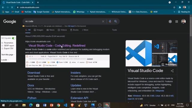Open Chrome profile avatar in toolbar
The height and width of the screenshot is (108, 192).
click(184, 7)
